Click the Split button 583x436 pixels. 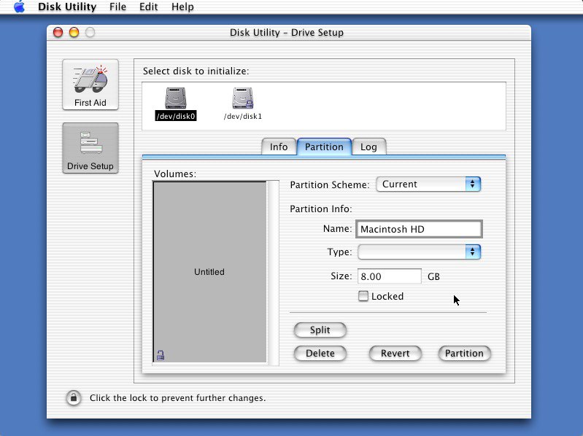tap(320, 330)
